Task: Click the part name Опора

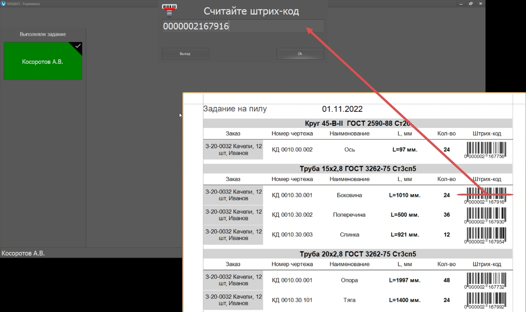Action: point(349,280)
